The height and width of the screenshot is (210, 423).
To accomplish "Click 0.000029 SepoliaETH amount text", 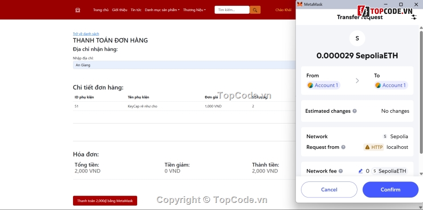I will point(357,56).
